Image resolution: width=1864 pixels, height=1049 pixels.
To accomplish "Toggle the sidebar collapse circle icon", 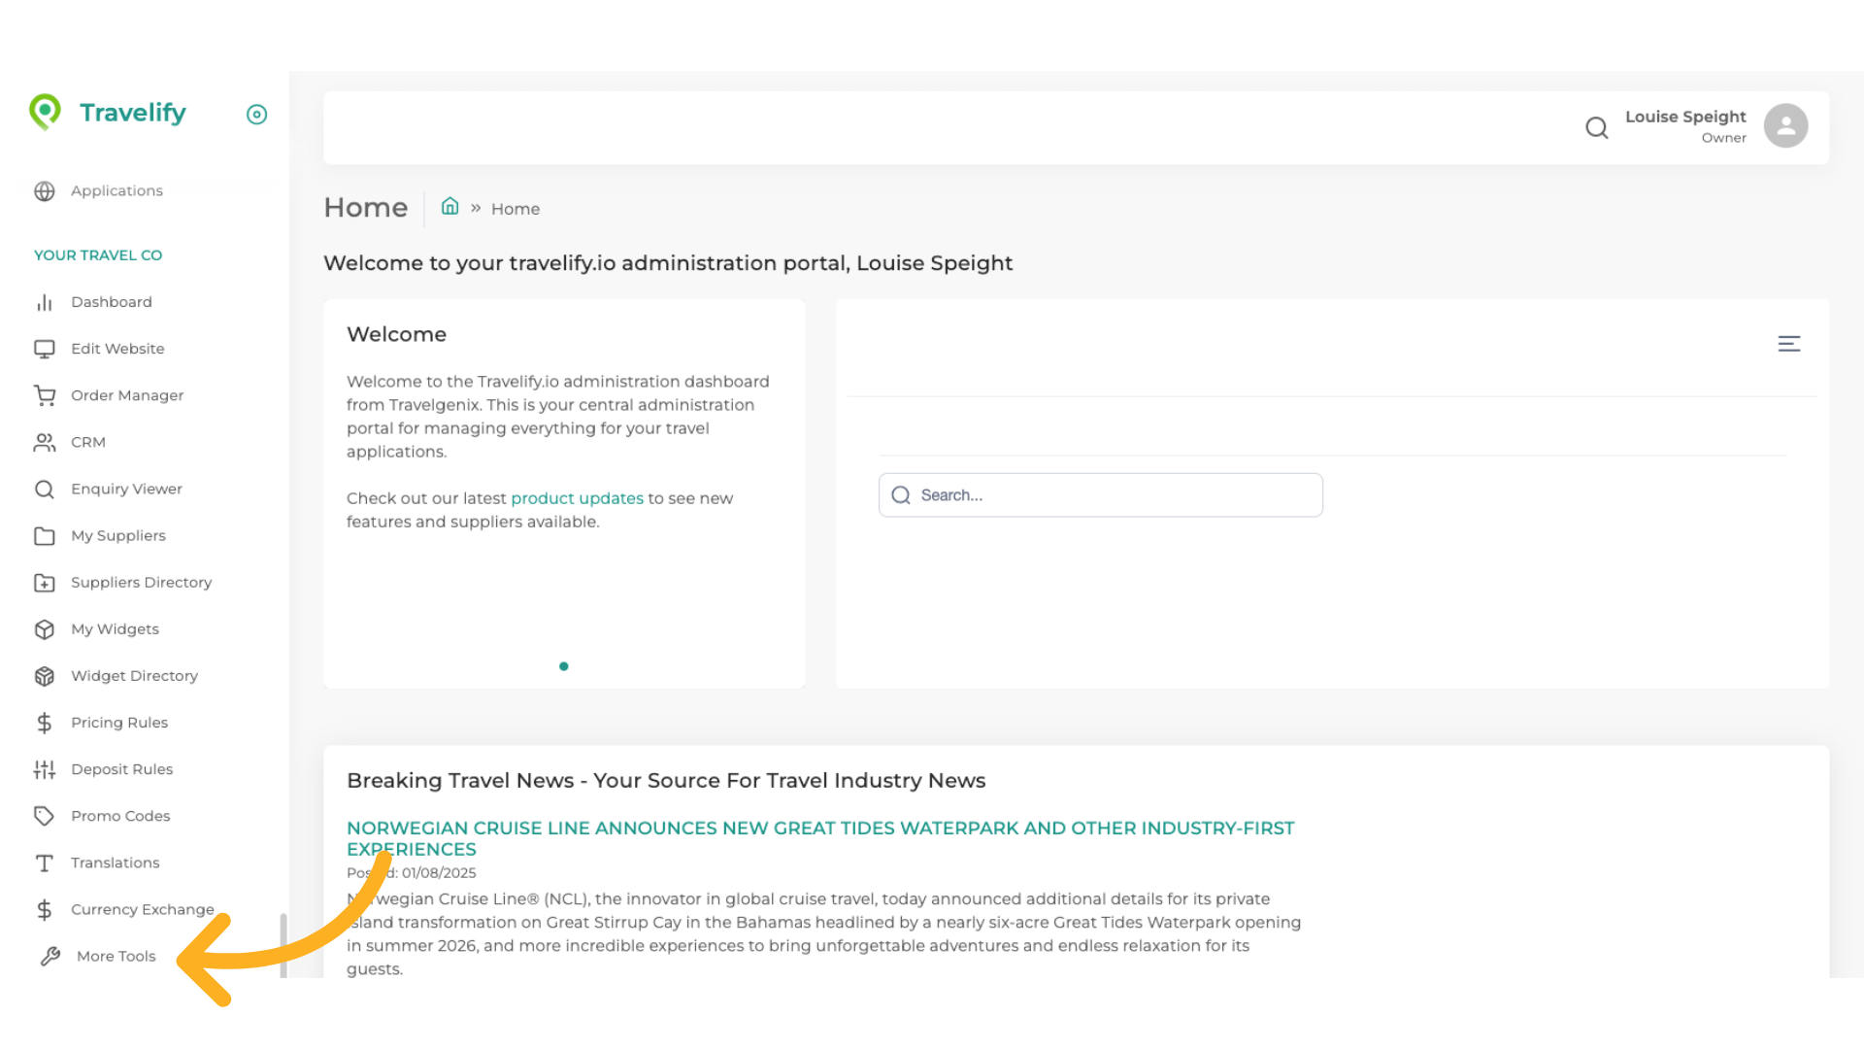I will (x=256, y=115).
